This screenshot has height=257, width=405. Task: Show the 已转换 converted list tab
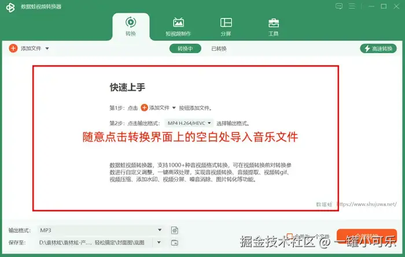click(x=219, y=49)
